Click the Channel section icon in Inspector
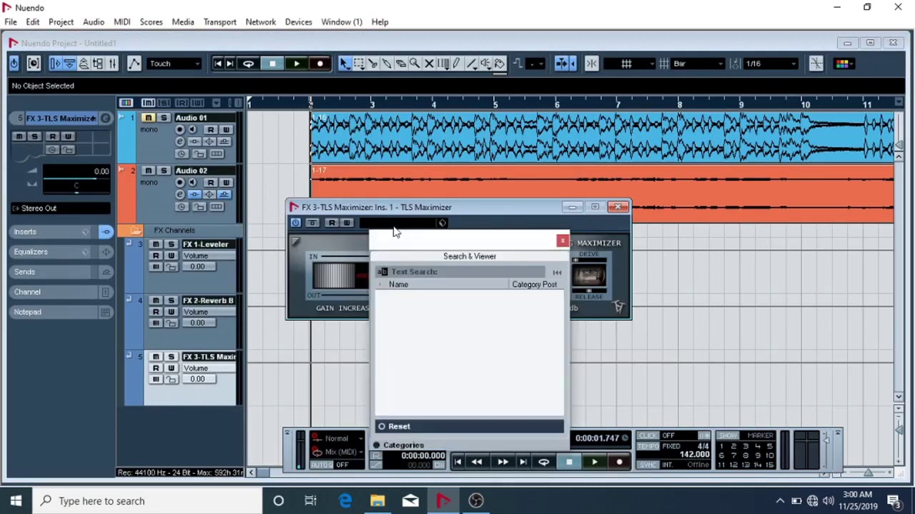This screenshot has height=514, width=915. click(105, 292)
